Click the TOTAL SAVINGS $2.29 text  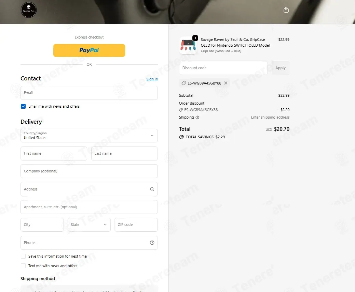pos(205,137)
